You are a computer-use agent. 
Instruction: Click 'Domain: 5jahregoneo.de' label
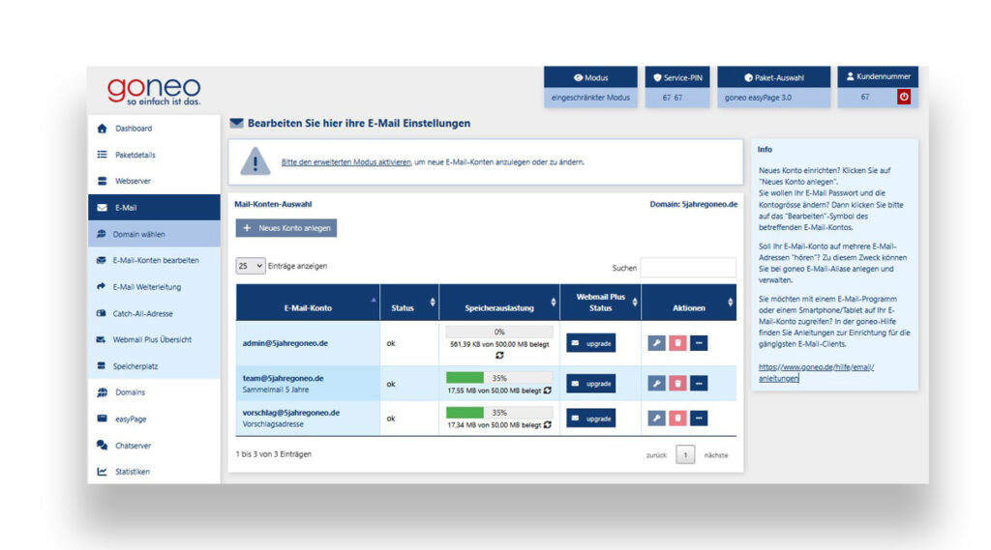coord(693,204)
